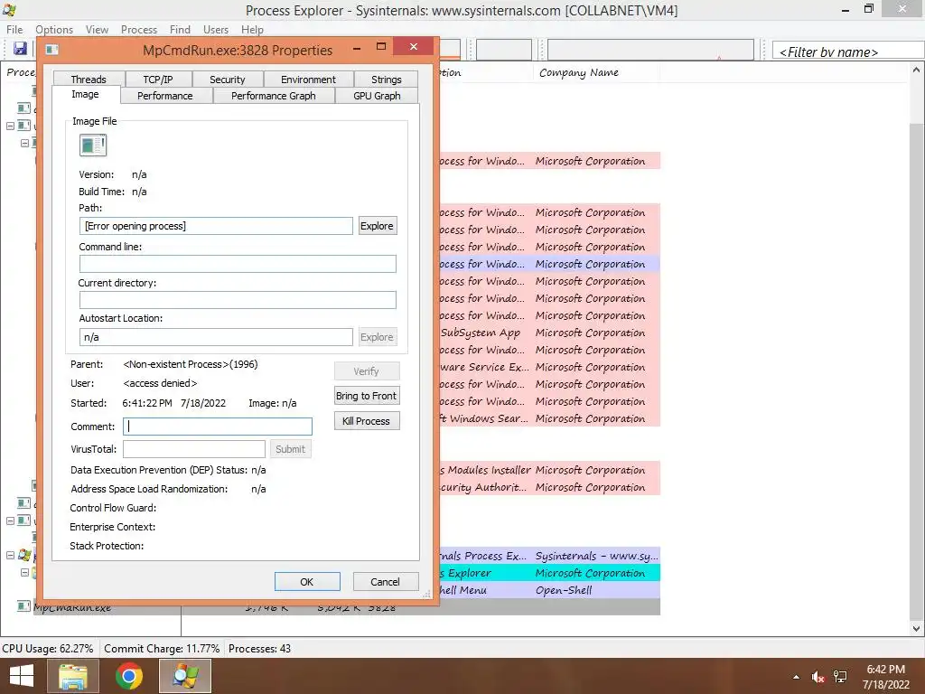
Task: Click the Command line text field
Action: 238,264
